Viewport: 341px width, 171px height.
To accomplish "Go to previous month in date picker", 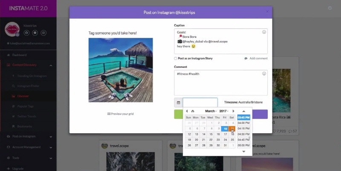I will 187,111.
